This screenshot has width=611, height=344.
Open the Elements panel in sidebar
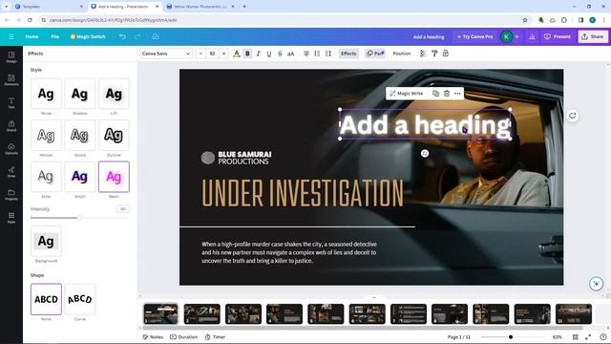[11, 80]
